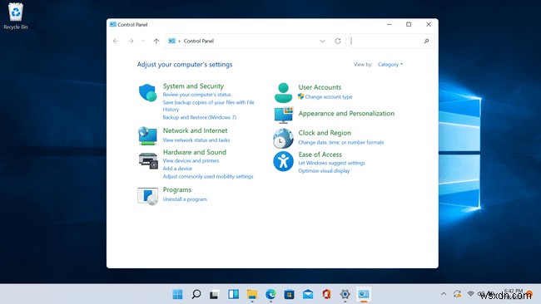Click the Hardware and Sound printer icon

point(148,161)
